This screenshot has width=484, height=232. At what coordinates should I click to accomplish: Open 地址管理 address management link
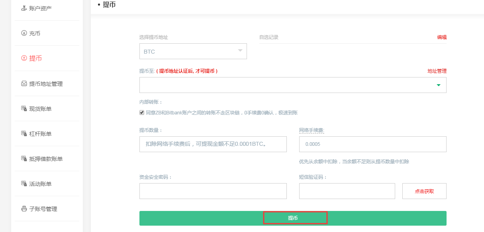[x=436, y=71]
